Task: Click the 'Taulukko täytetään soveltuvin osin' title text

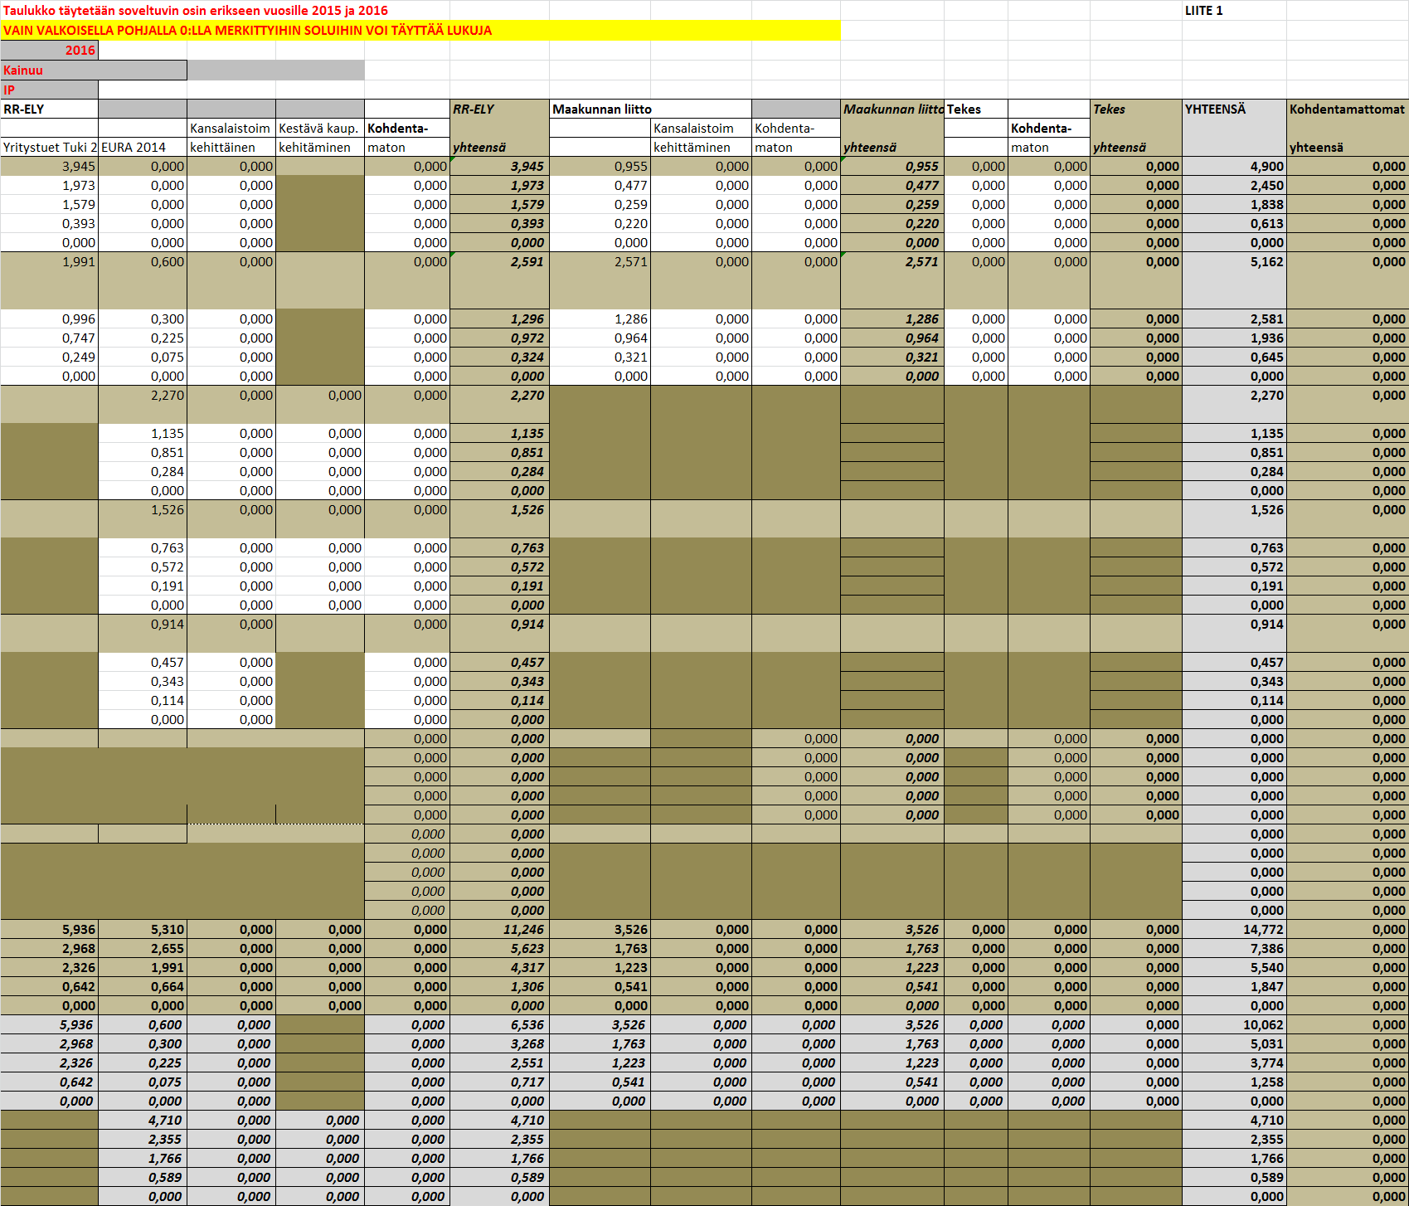Action: click(196, 10)
